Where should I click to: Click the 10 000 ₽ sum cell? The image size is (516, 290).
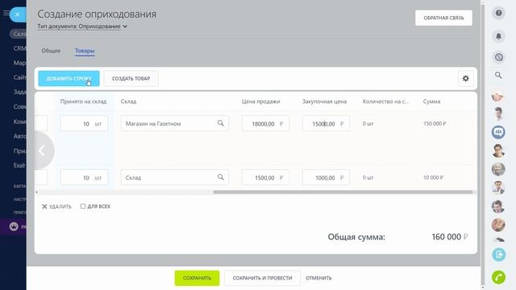[x=433, y=177]
